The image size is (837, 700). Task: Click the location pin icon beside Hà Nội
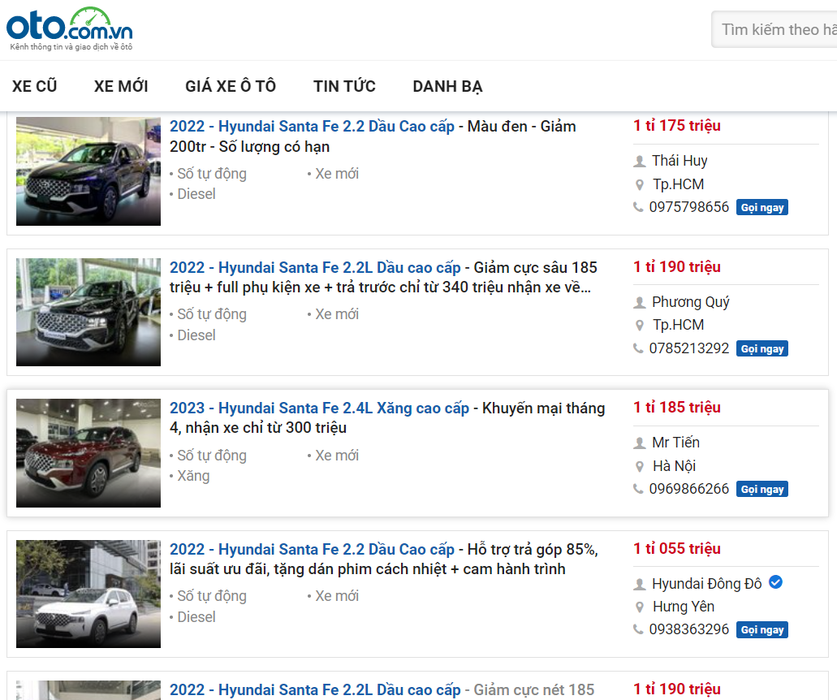pyautogui.click(x=640, y=466)
